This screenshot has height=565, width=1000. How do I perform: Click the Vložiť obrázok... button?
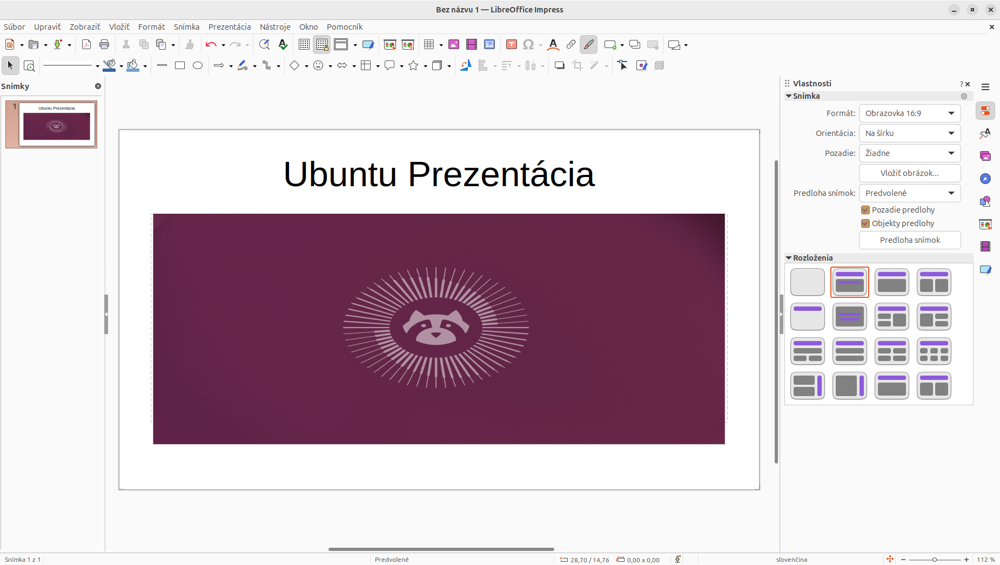pyautogui.click(x=910, y=173)
